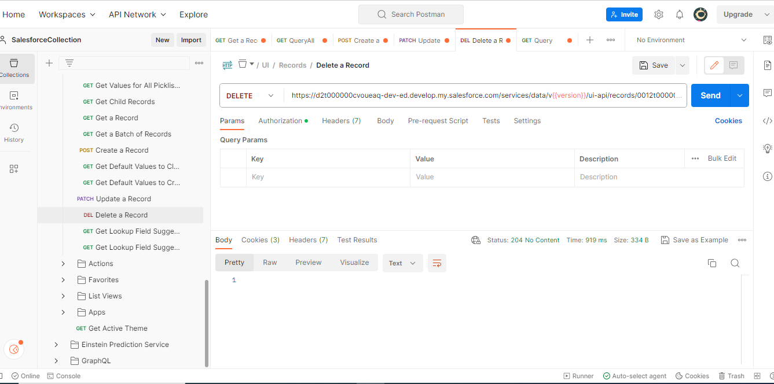Add a new request tab

point(590,40)
